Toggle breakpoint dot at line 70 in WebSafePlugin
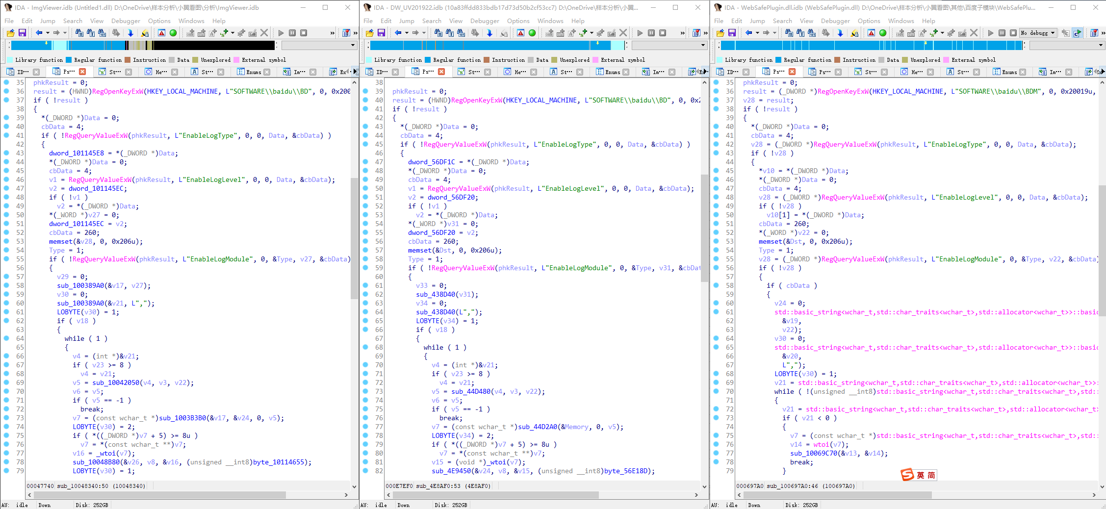The image size is (1106, 509). (x=716, y=391)
